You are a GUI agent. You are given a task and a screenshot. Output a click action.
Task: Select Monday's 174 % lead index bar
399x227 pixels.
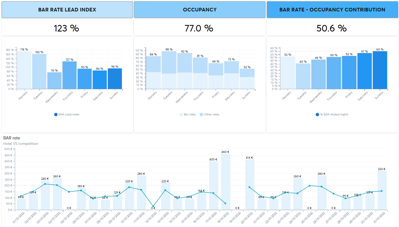24,70
